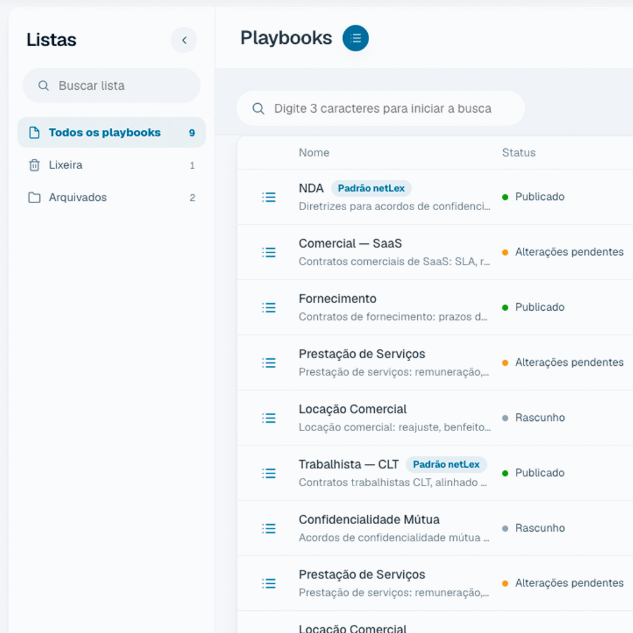Click 'Contratos comerciais de SaaS' description

394,261
